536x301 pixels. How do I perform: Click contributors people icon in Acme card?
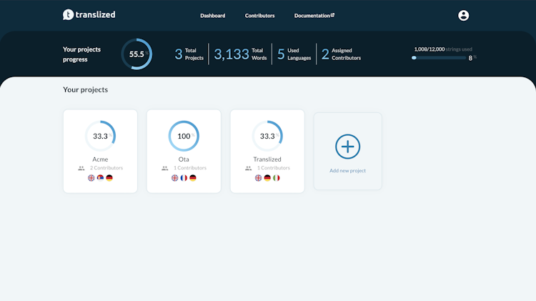81,168
